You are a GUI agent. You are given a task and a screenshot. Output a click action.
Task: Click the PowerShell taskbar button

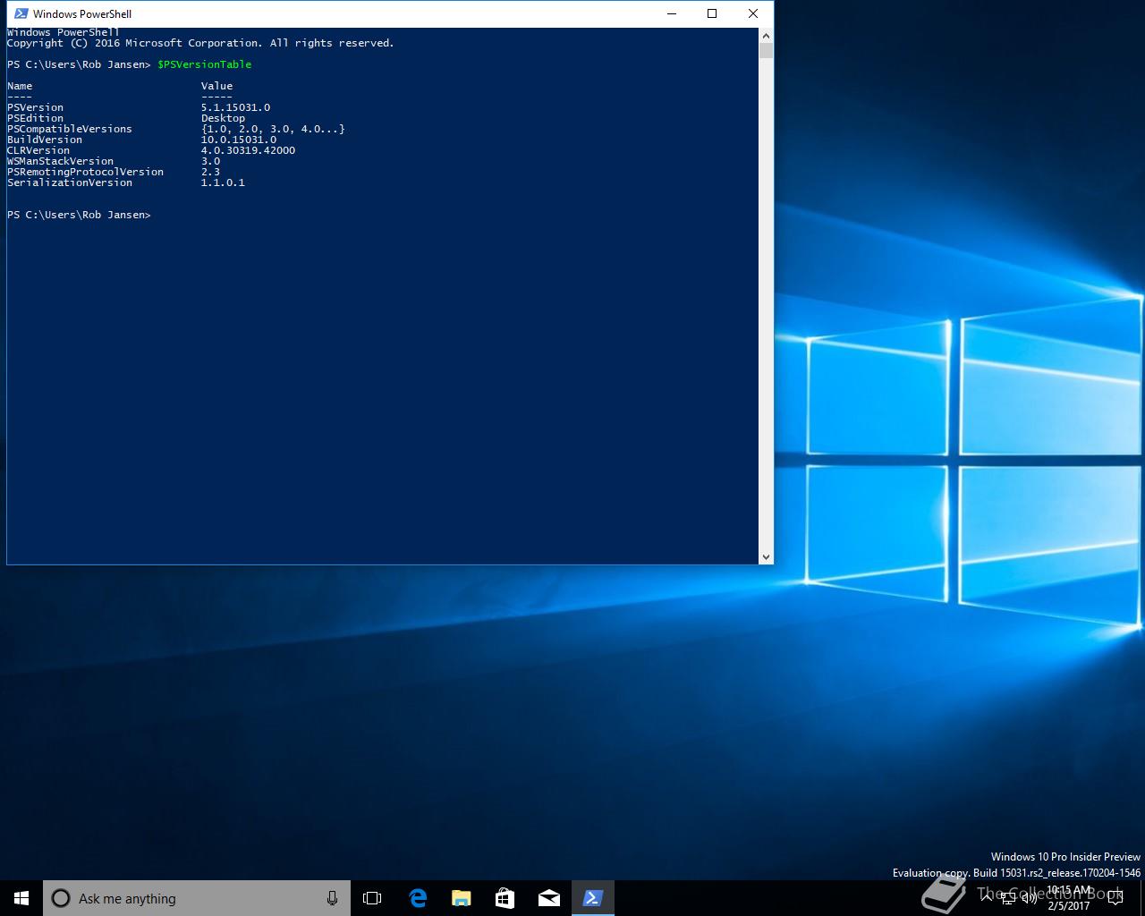pos(592,898)
